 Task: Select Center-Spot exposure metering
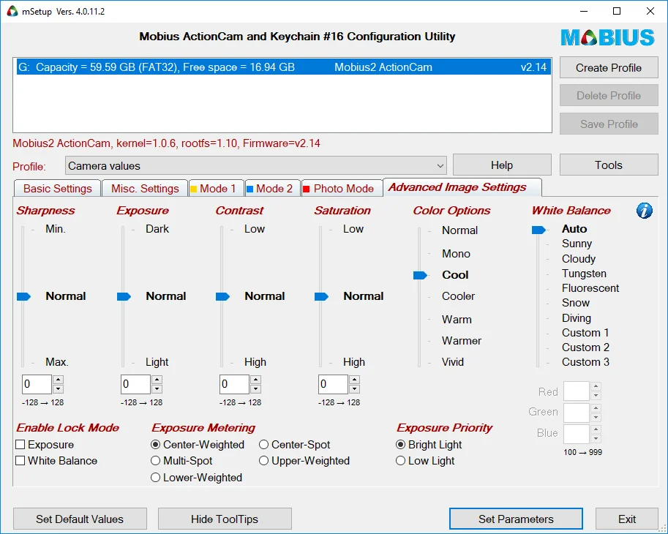point(263,445)
